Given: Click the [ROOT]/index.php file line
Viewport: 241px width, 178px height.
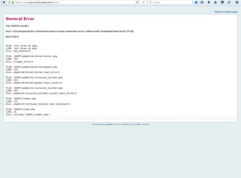Looking at the screenshot, I should (x=20, y=109).
